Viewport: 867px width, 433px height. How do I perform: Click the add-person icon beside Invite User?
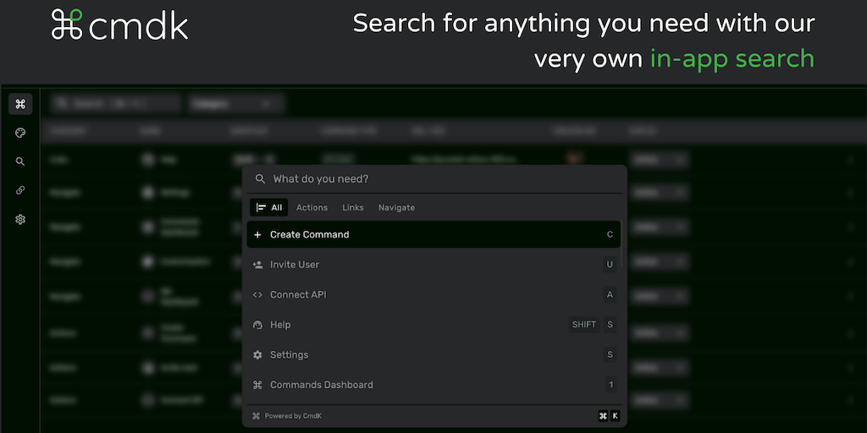(x=257, y=265)
